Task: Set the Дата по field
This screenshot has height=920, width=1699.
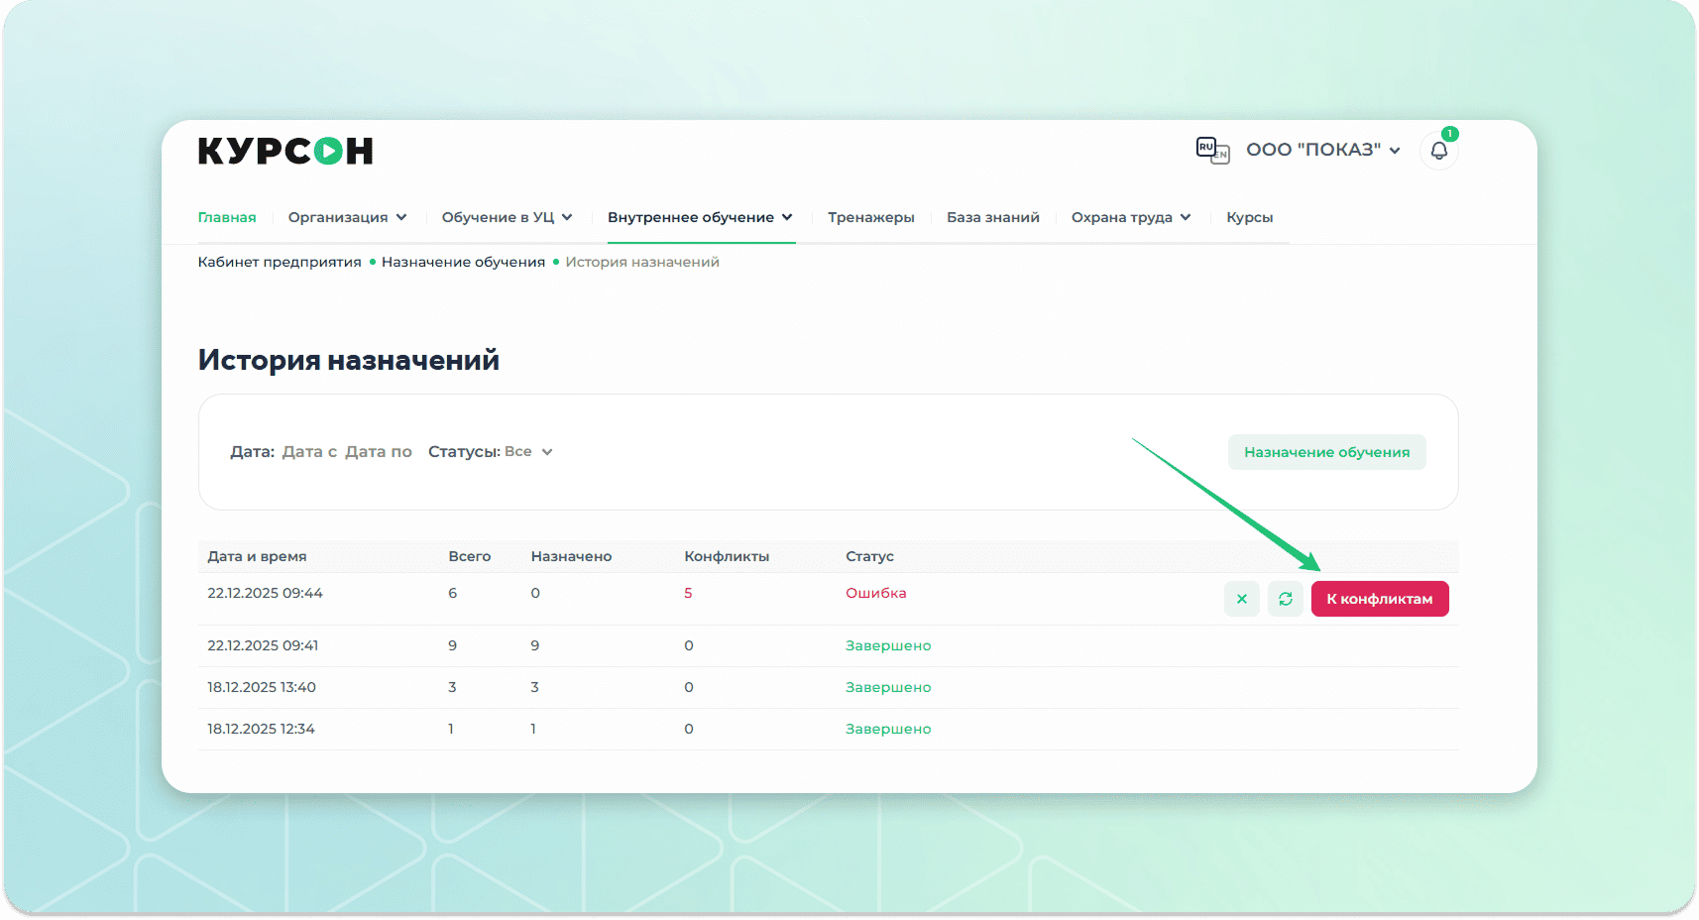Action: tap(378, 452)
